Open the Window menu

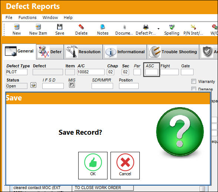tap(50, 17)
